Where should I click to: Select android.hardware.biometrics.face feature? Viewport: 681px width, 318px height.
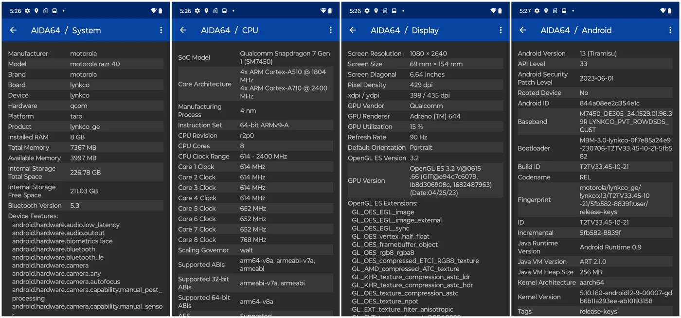pos(62,241)
